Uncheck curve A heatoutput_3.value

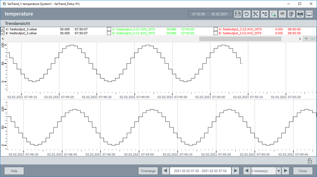coord(3,29)
